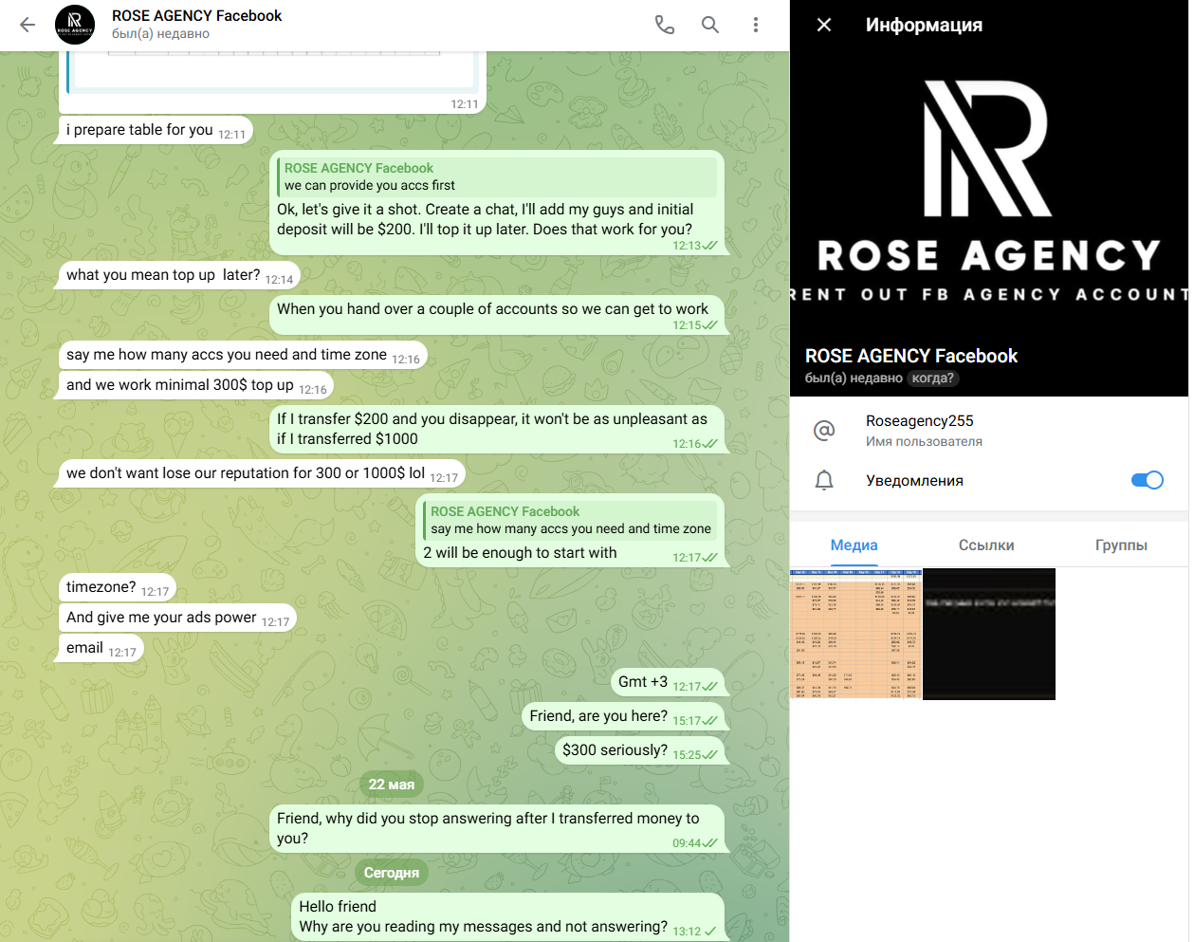Open the three-dot chat menu

point(756,25)
